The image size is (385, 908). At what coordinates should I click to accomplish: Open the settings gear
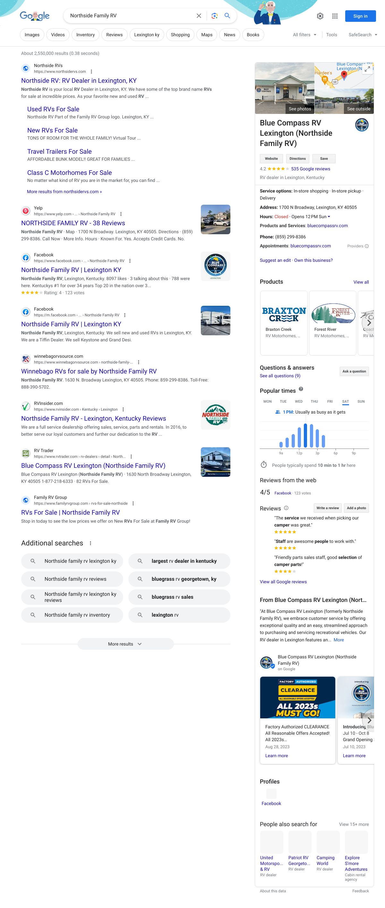coord(320,16)
